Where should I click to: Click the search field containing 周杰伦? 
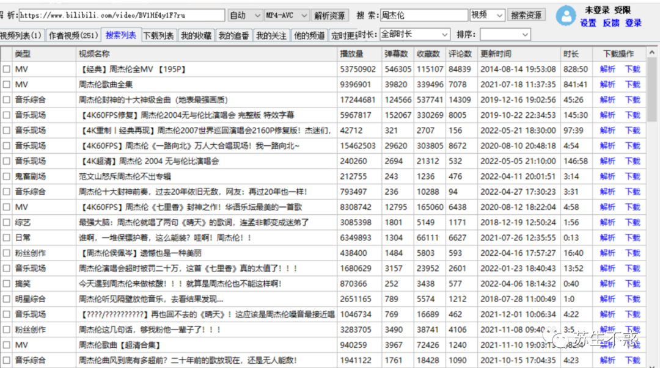[424, 15]
